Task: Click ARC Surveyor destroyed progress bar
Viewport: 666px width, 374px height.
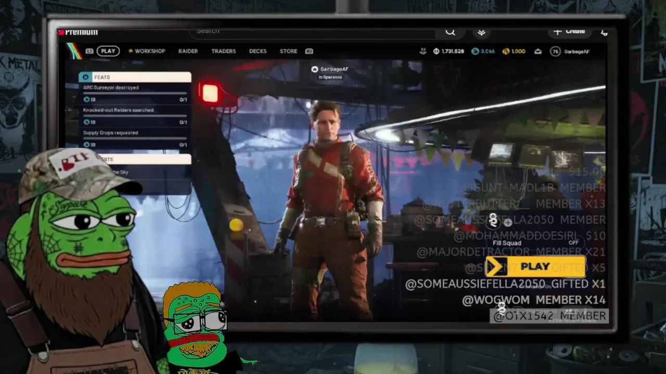Action: pyautogui.click(x=135, y=93)
